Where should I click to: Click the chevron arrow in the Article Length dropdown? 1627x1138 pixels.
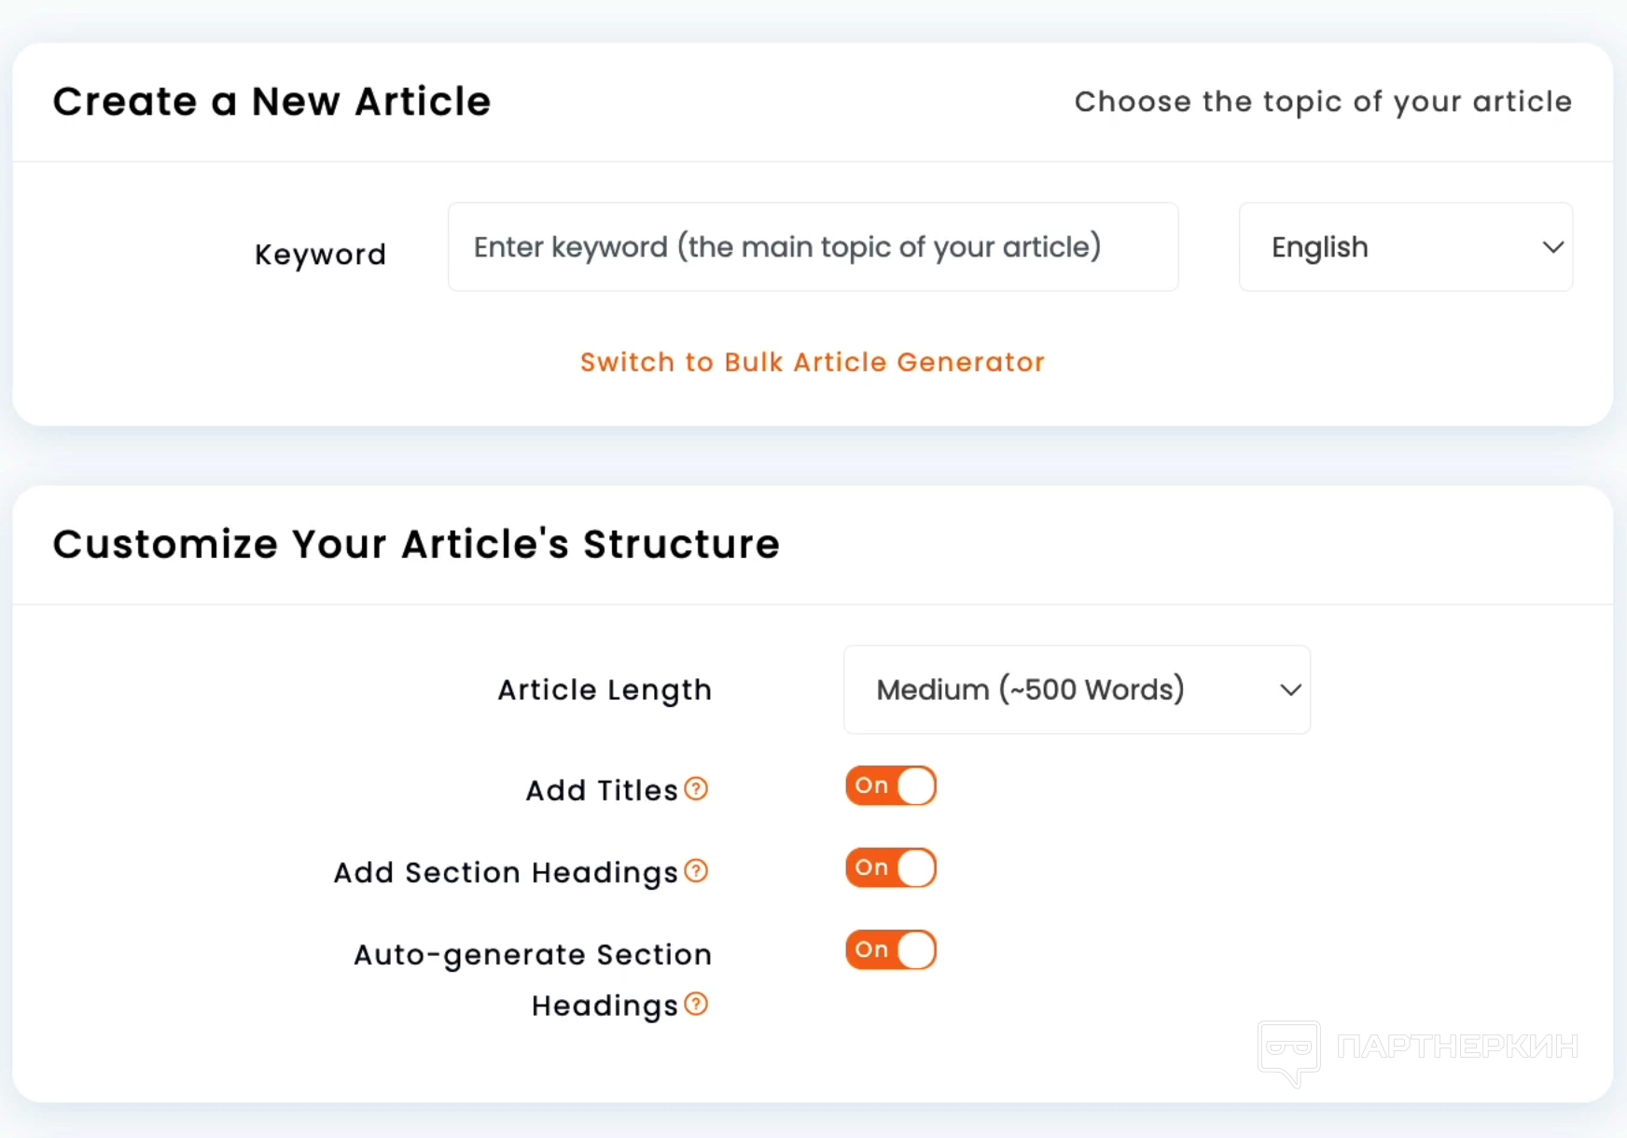pos(1290,690)
